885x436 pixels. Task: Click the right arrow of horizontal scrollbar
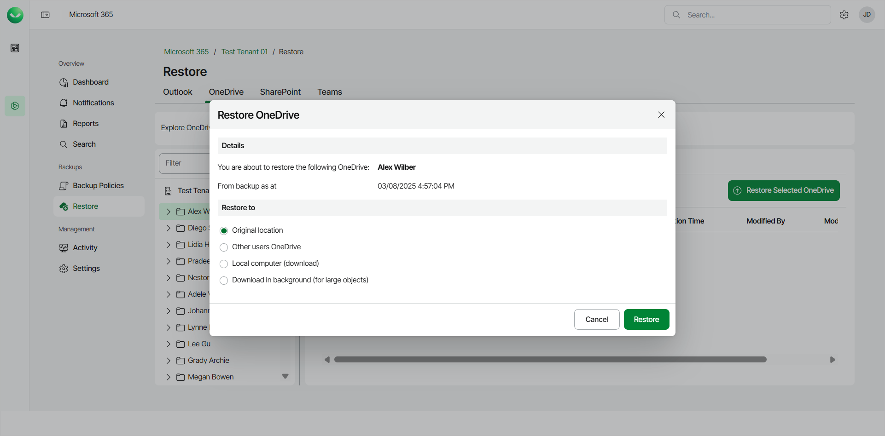pyautogui.click(x=833, y=360)
